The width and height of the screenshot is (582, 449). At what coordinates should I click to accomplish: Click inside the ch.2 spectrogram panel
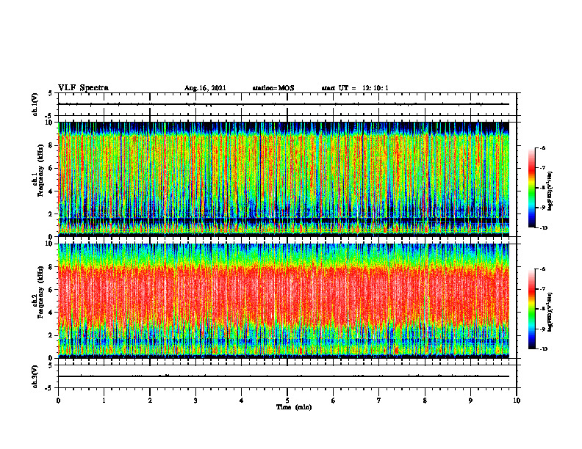click(284, 301)
